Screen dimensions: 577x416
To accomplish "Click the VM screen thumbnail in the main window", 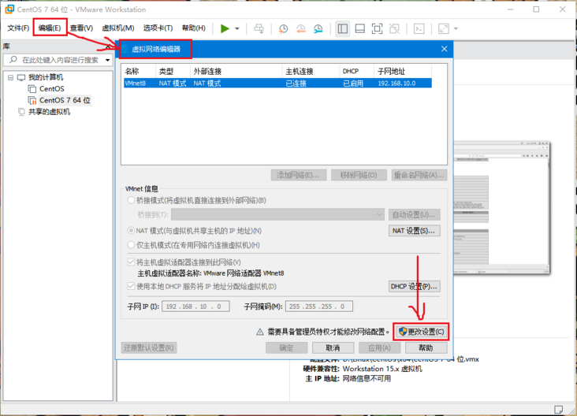I will [501, 208].
